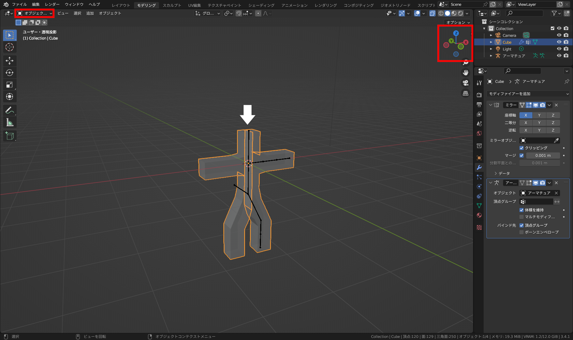Enable the ボーンエンベロープ checkbox
This screenshot has height=340, width=573.
pos(521,232)
